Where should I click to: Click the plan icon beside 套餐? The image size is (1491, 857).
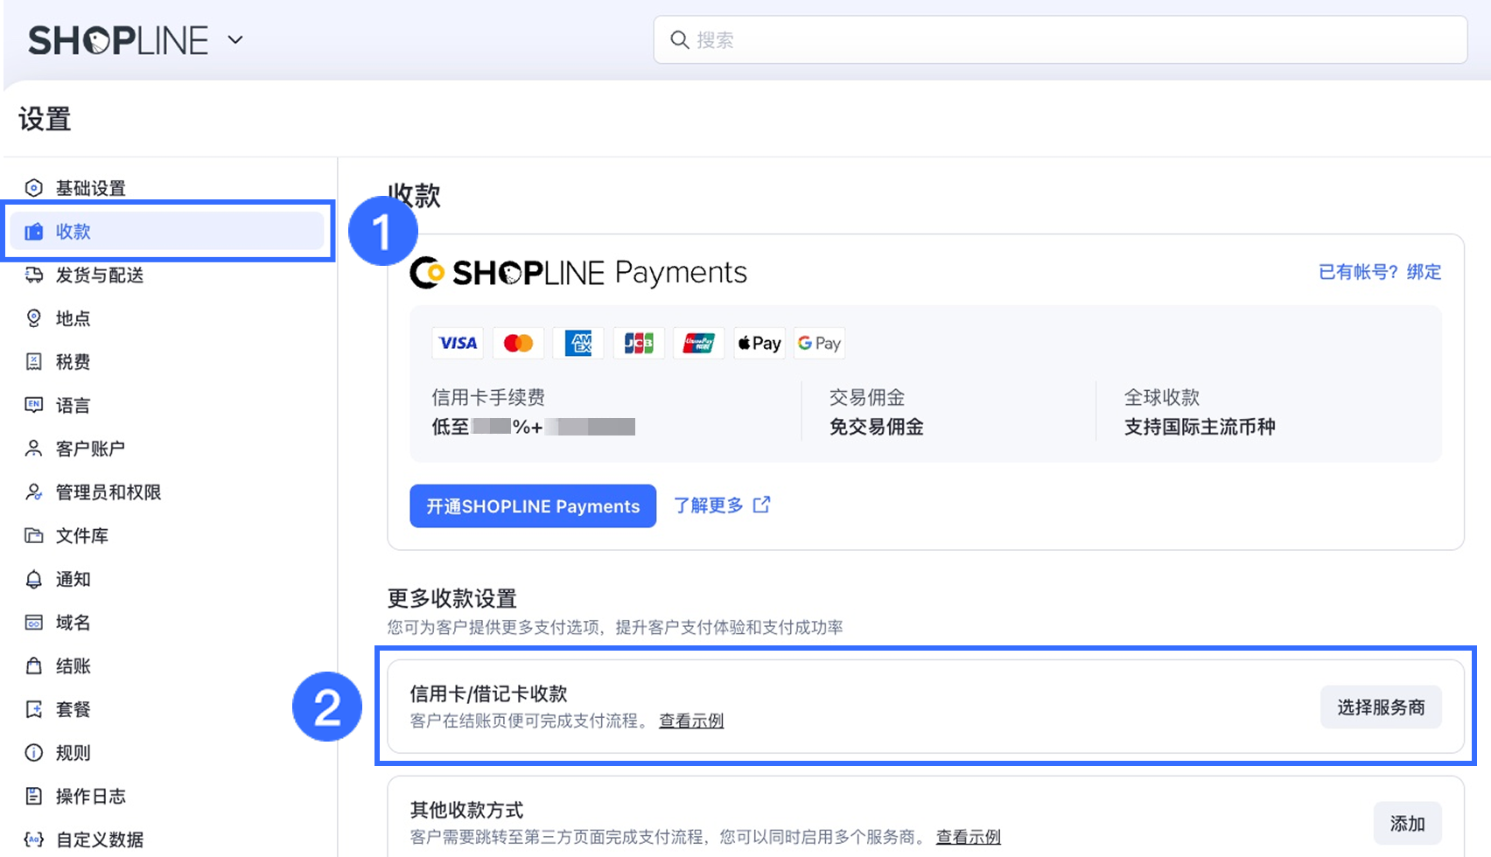click(34, 709)
